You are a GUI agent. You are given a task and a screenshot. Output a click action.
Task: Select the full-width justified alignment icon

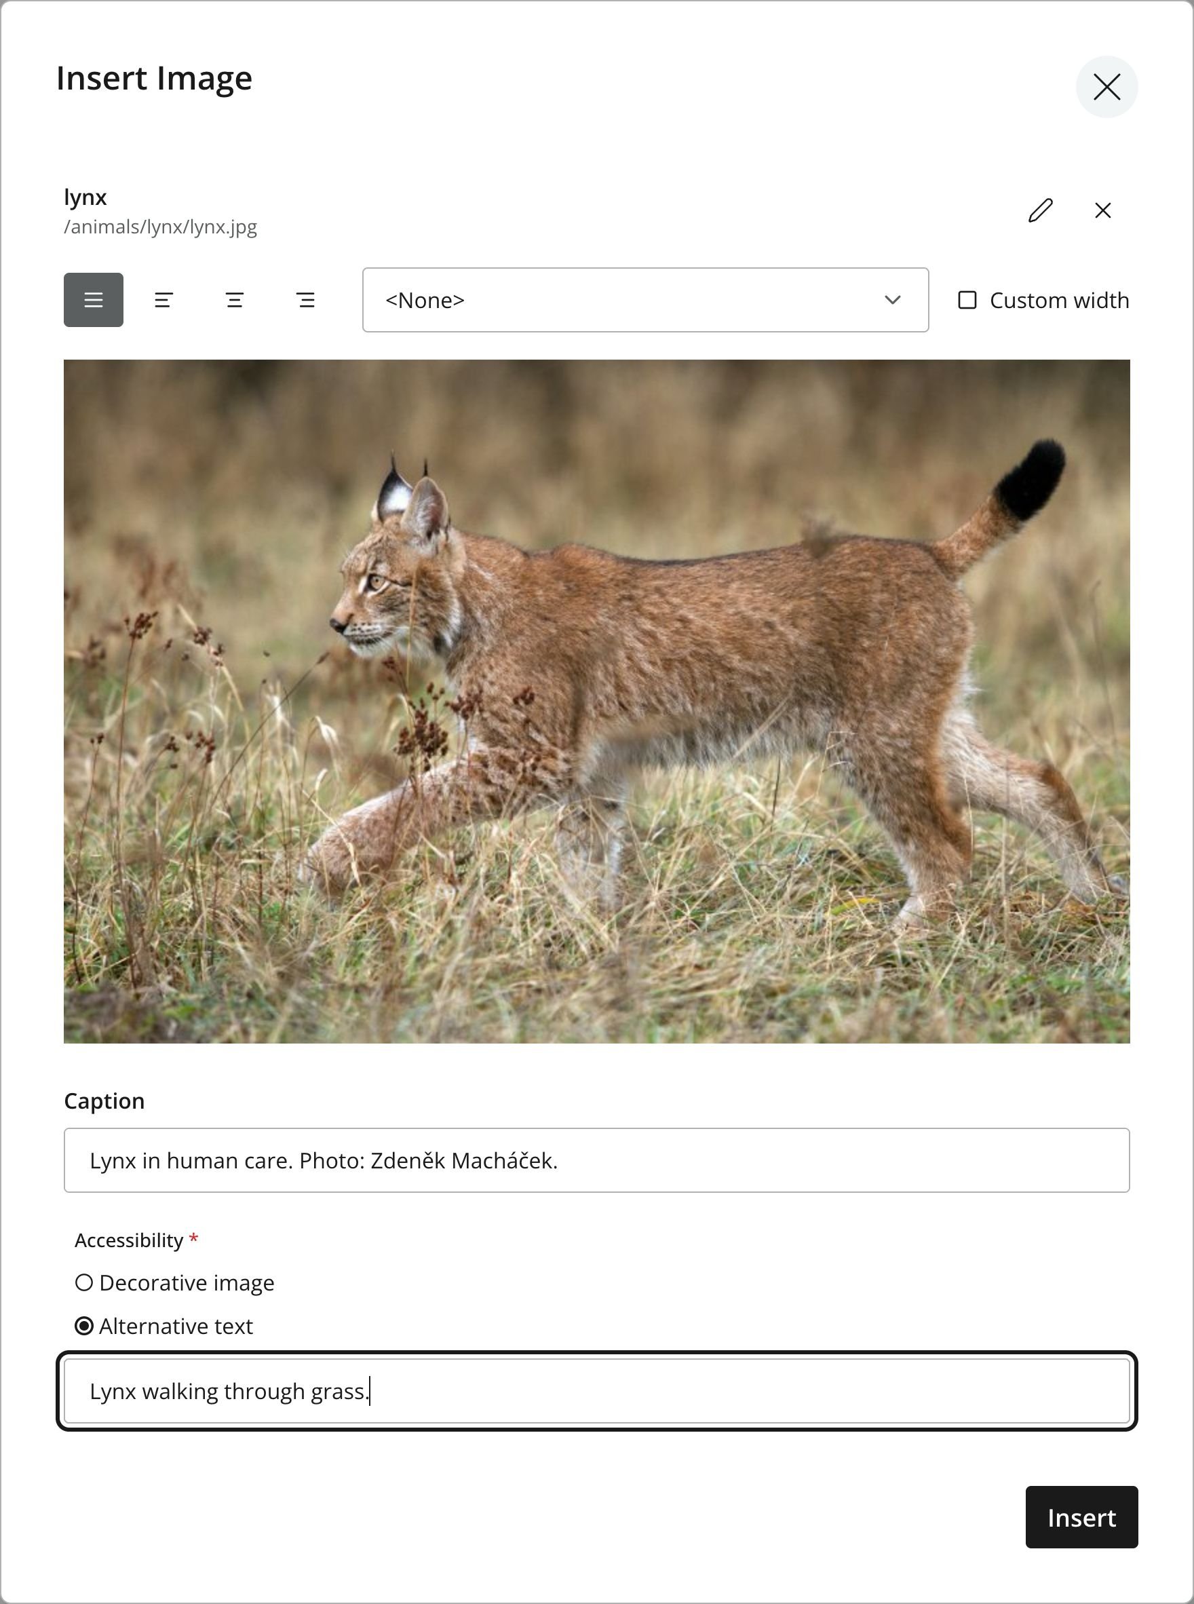coord(93,300)
